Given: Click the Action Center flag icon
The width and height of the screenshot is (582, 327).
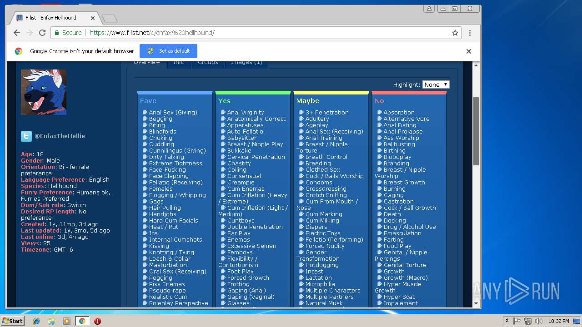Looking at the screenshot, I should point(517,321).
